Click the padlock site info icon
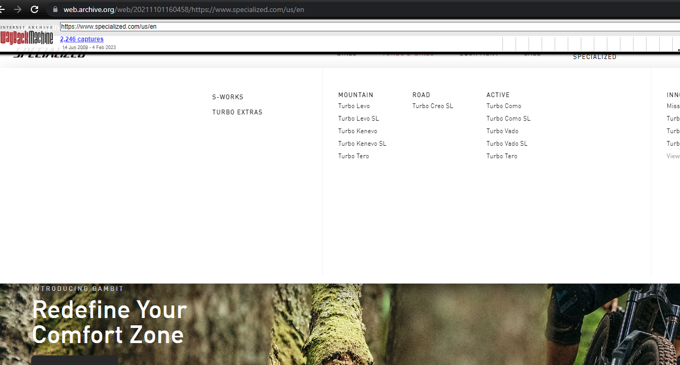The width and height of the screenshot is (680, 365). tap(55, 9)
